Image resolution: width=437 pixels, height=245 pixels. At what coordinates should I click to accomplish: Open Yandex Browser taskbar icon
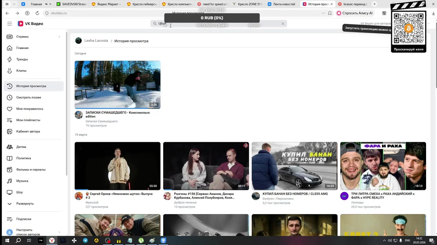52,241
